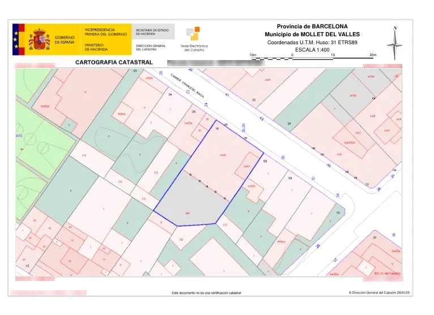Screen dimensions: 434x315
Task: Click Municipio de MOLLET DEL VALLES heading
Action: (312, 35)
